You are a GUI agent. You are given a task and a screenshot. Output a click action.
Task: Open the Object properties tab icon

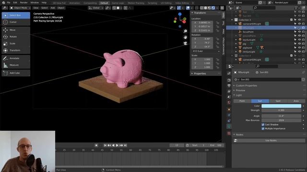click(229, 109)
